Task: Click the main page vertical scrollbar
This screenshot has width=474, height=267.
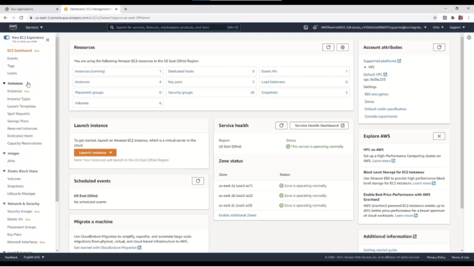Action: 462,122
